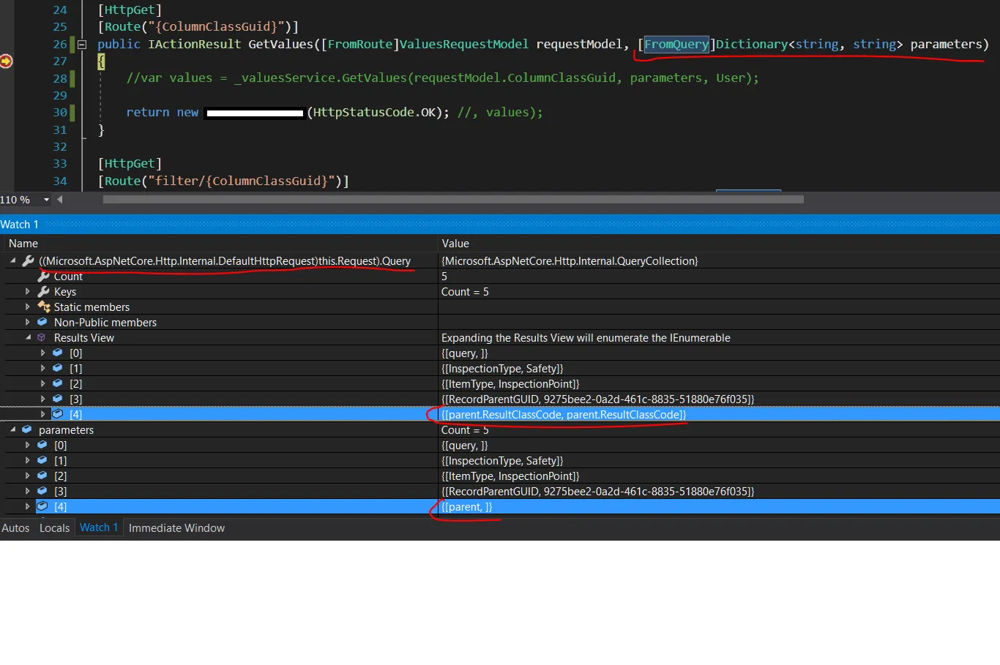
Task: Click the cube icon of Results View item [3]
Action: pos(58,399)
